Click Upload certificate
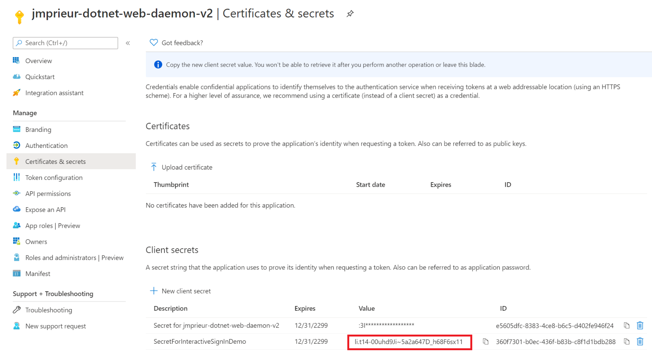This screenshot has width=652, height=354. (x=182, y=167)
